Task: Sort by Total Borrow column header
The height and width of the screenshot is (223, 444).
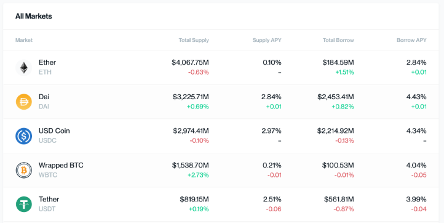Action: (x=338, y=40)
